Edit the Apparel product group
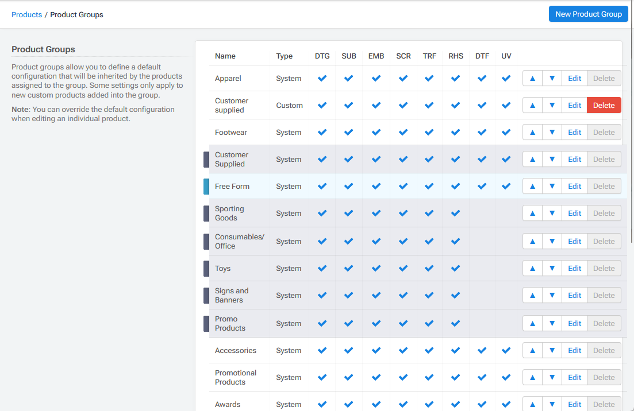Image resolution: width=634 pixels, height=411 pixels. [574, 77]
